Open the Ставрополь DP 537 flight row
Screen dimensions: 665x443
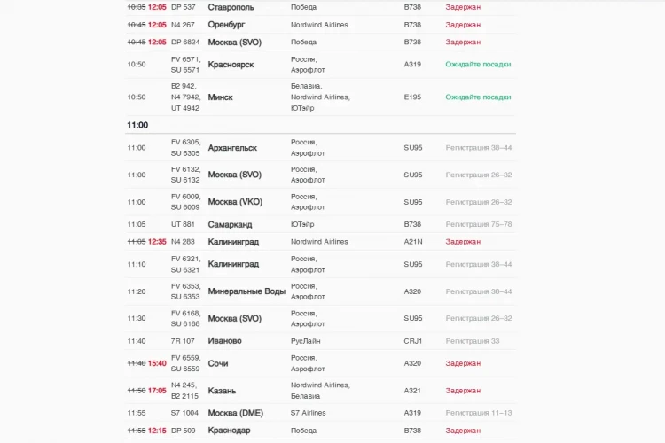tap(320, 7)
